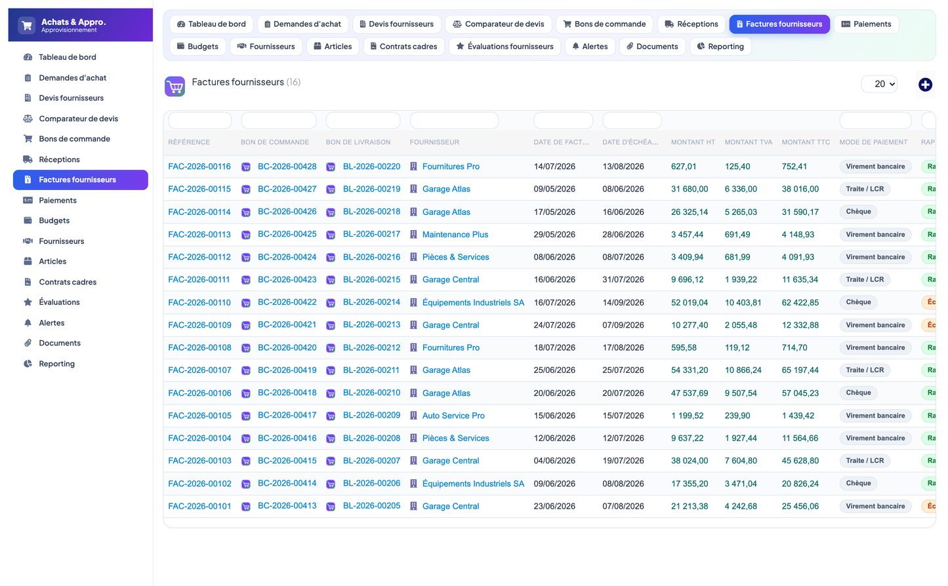
Task: Click the Achats & Appro. cart logo
Action: click(27, 26)
